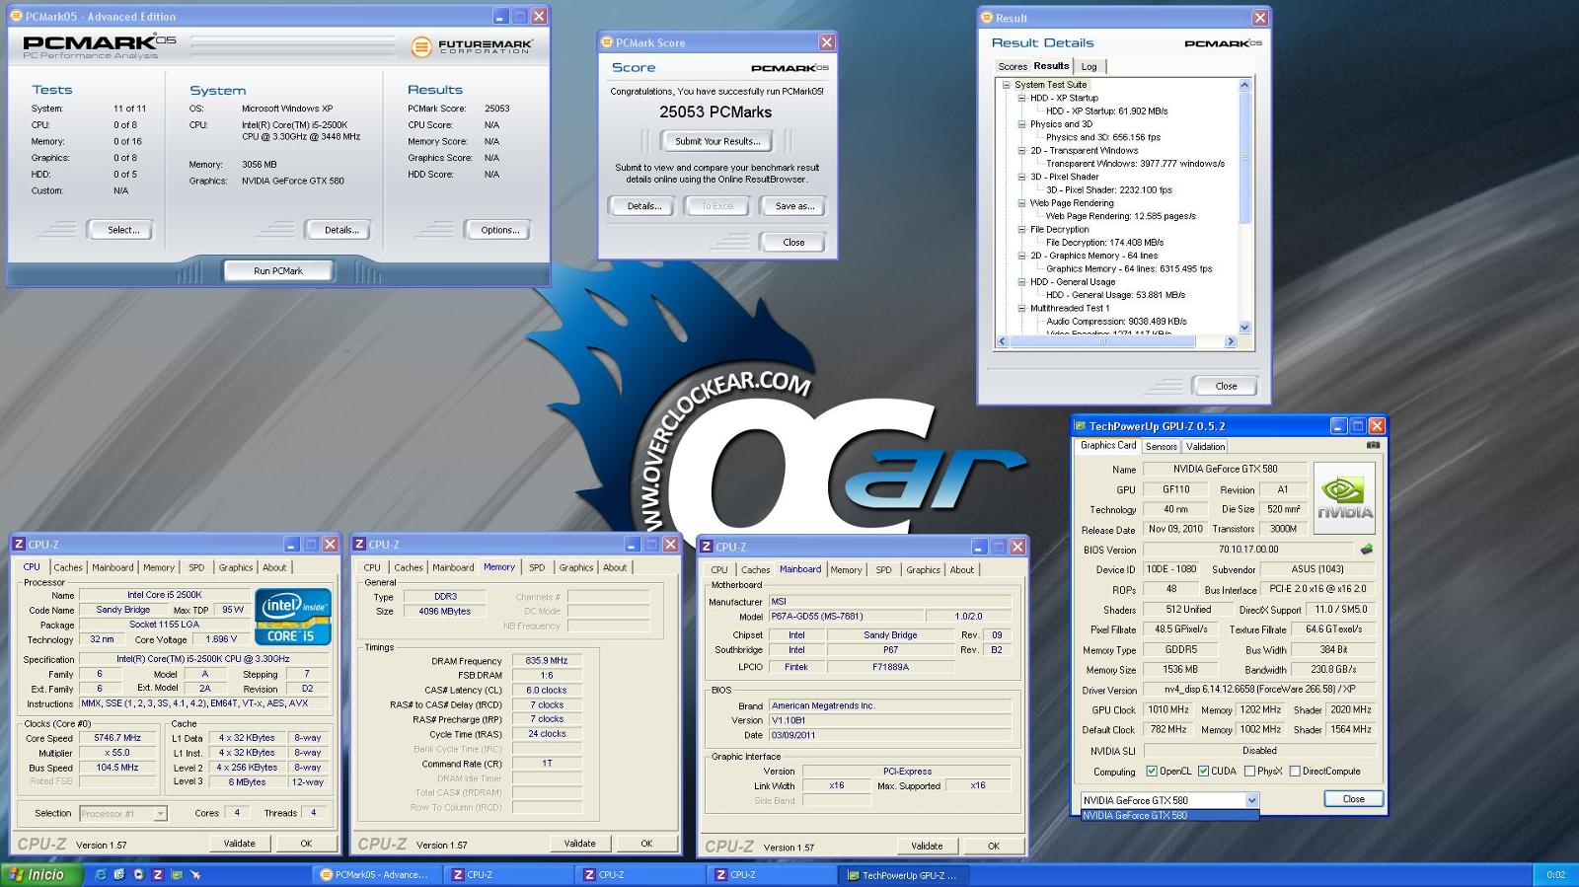Collapse the Multithreaded Test 1 node
This screenshot has width=1579, height=887.
[x=1022, y=308]
